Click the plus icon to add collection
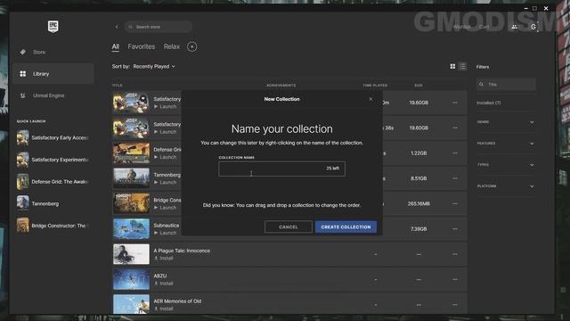The image size is (570, 321). (x=192, y=46)
